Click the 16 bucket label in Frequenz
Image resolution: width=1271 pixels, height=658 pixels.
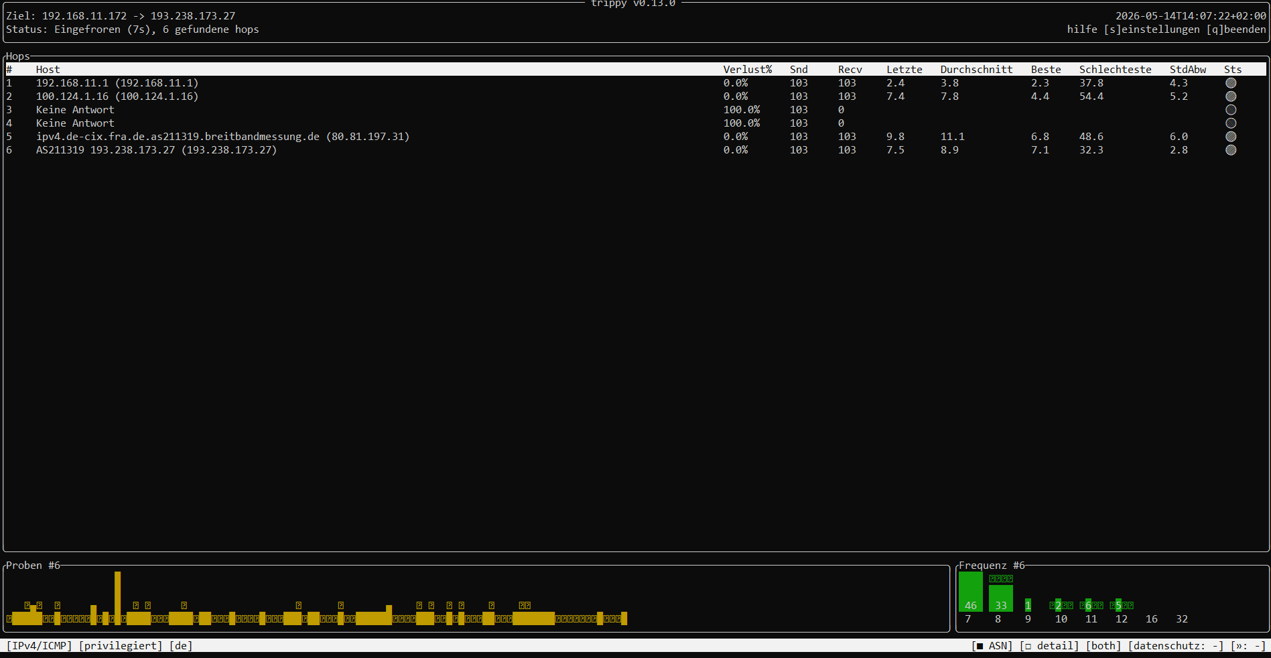coord(1152,619)
